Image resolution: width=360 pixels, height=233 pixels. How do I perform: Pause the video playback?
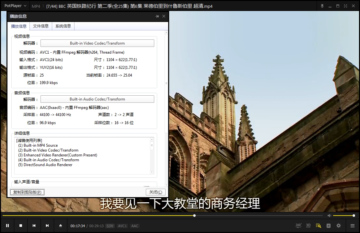7,226
